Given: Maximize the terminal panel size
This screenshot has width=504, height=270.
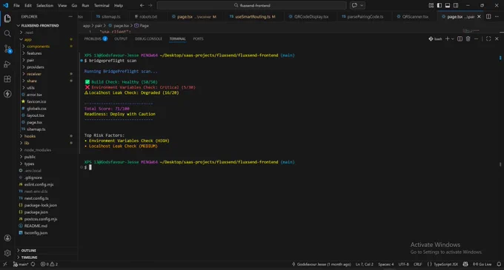Looking at the screenshot, I should tap(488, 38).
